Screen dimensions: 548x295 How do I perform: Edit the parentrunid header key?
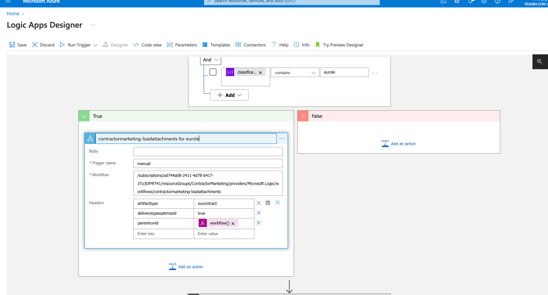pyautogui.click(x=163, y=223)
